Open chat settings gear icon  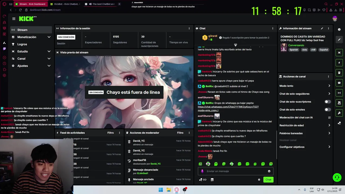click(x=259, y=180)
